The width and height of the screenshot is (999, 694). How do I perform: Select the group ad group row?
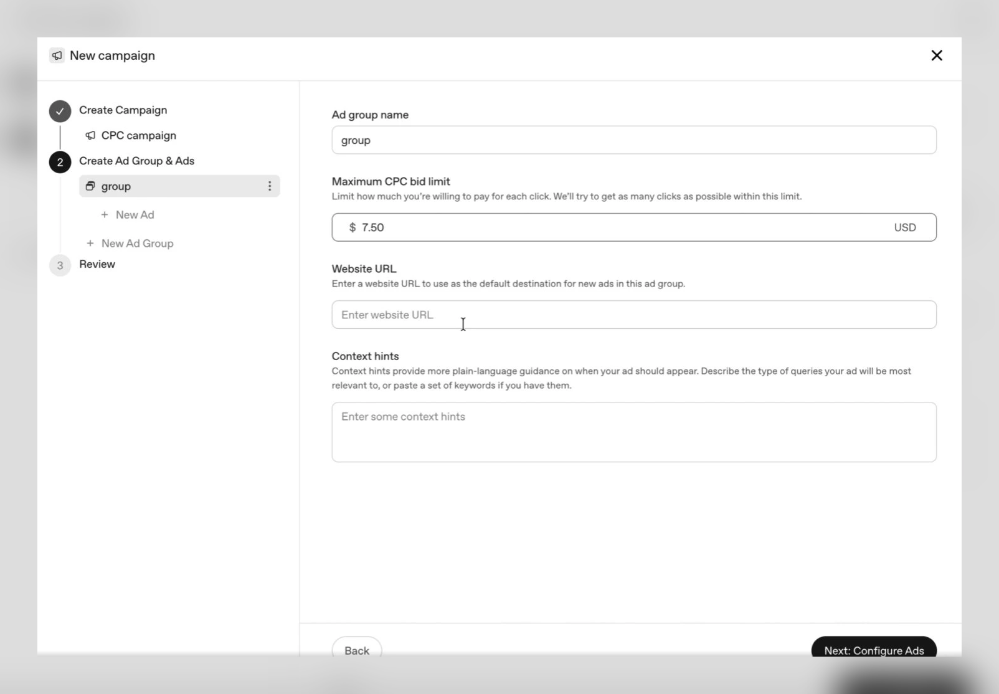[x=179, y=186]
